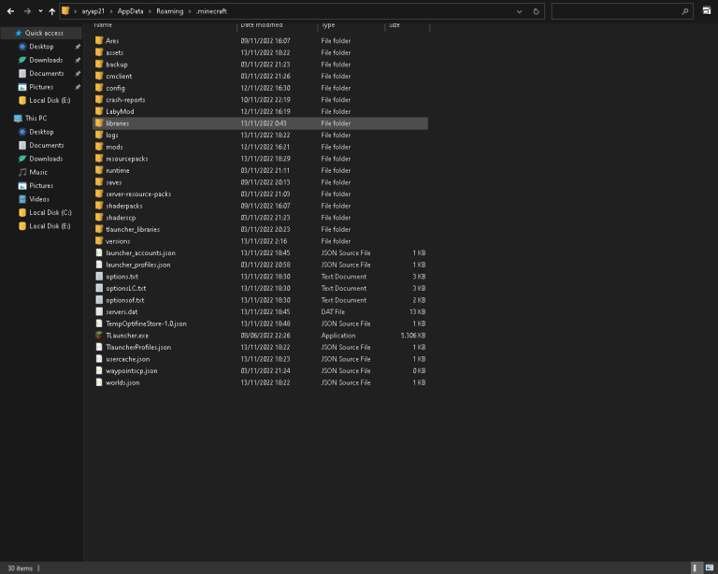Click the Back navigation arrow
Screen dimensions: 718x574
coord(10,11)
